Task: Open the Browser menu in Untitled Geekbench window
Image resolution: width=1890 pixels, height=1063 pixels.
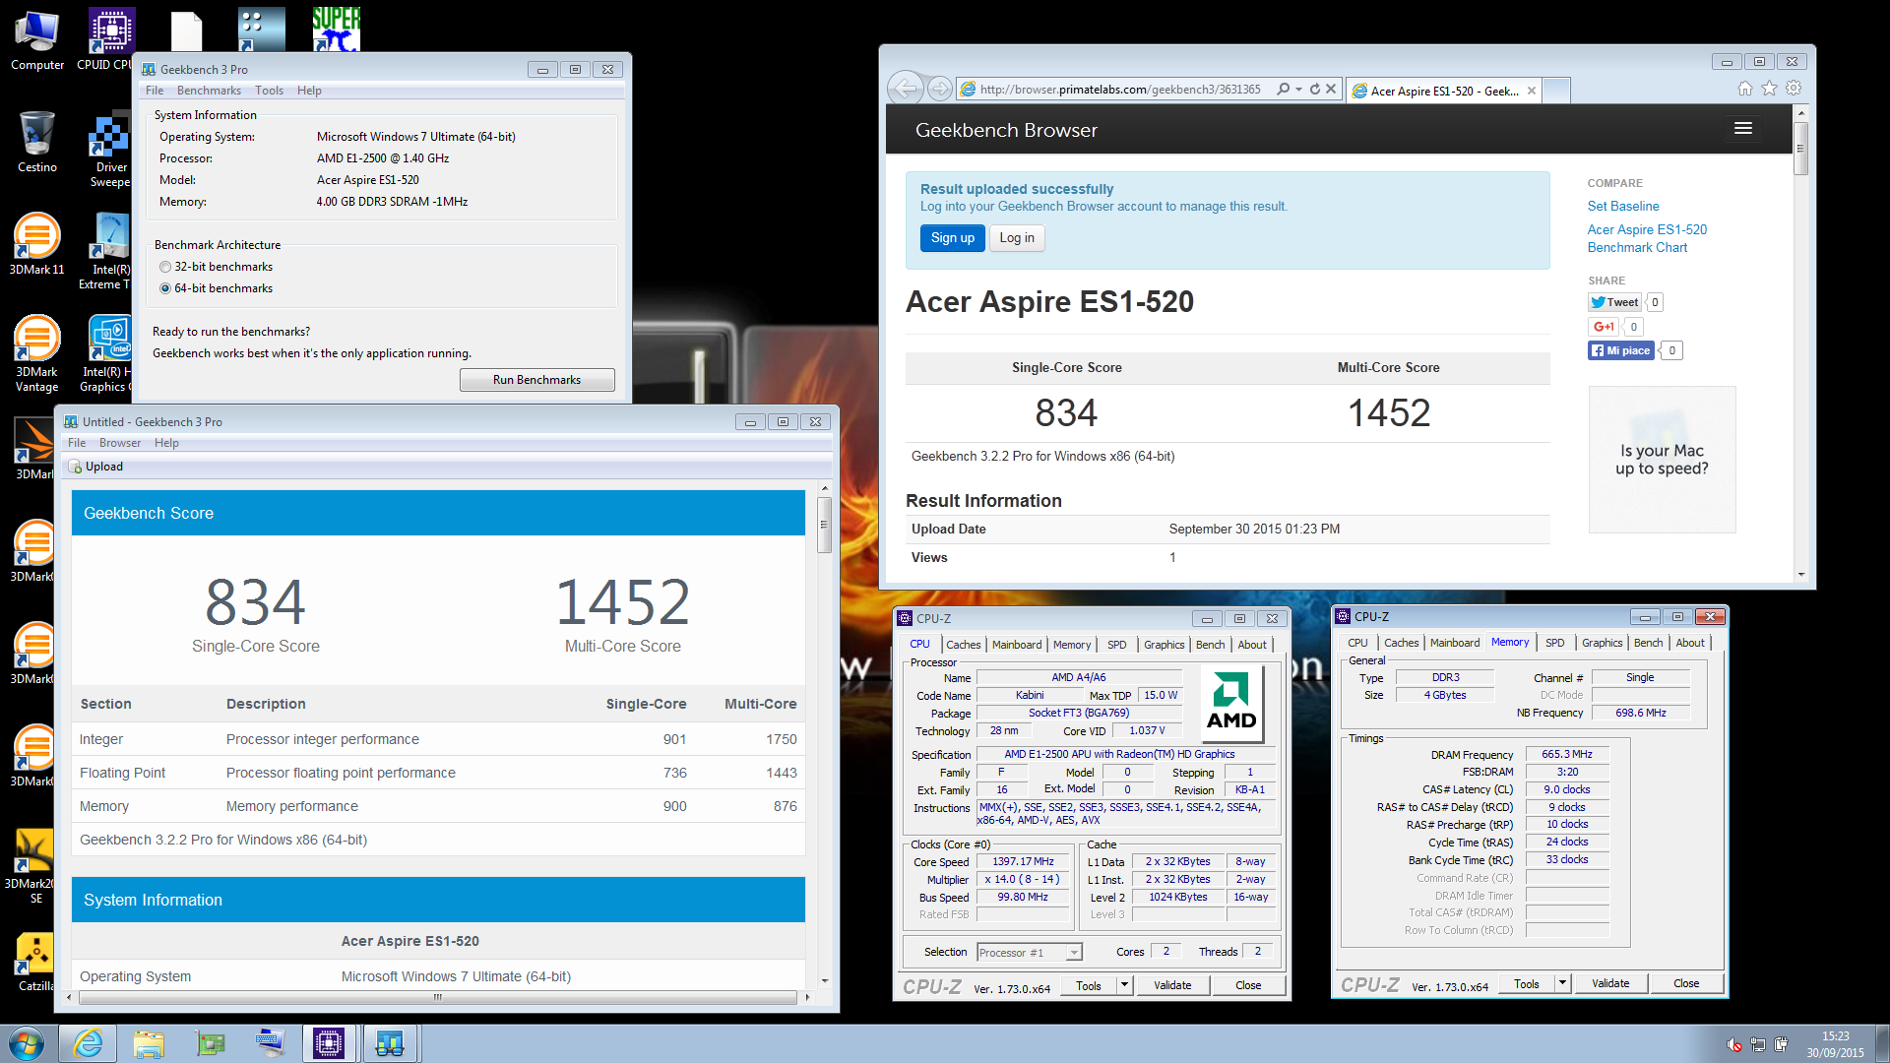Action: [x=120, y=443]
